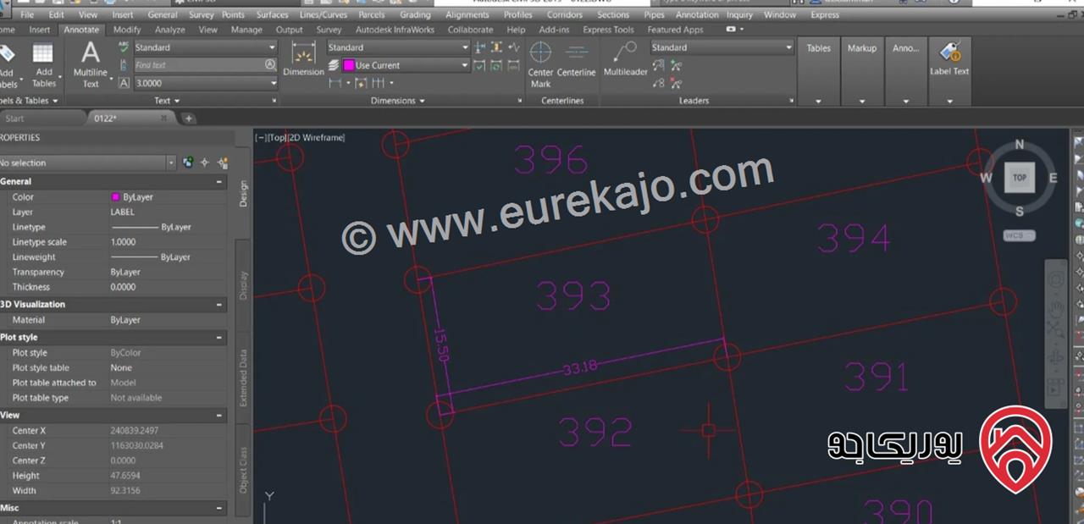Open the dimension style Standard dropdown
Viewport: 1084px width, 524px height.
click(x=397, y=48)
